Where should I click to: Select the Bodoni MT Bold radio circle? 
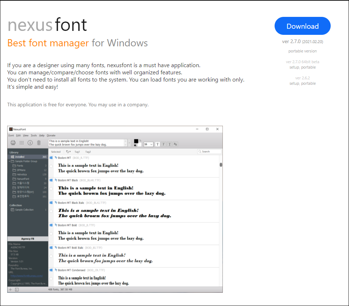coord(51,233)
